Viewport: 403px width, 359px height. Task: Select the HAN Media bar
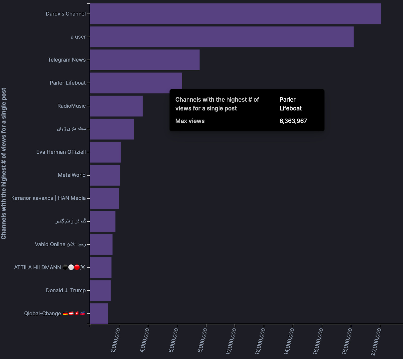tap(105, 198)
